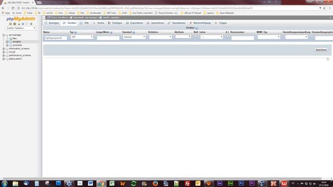
Task: Open Adobe After Effects from the taskbar
Action: coord(220,183)
